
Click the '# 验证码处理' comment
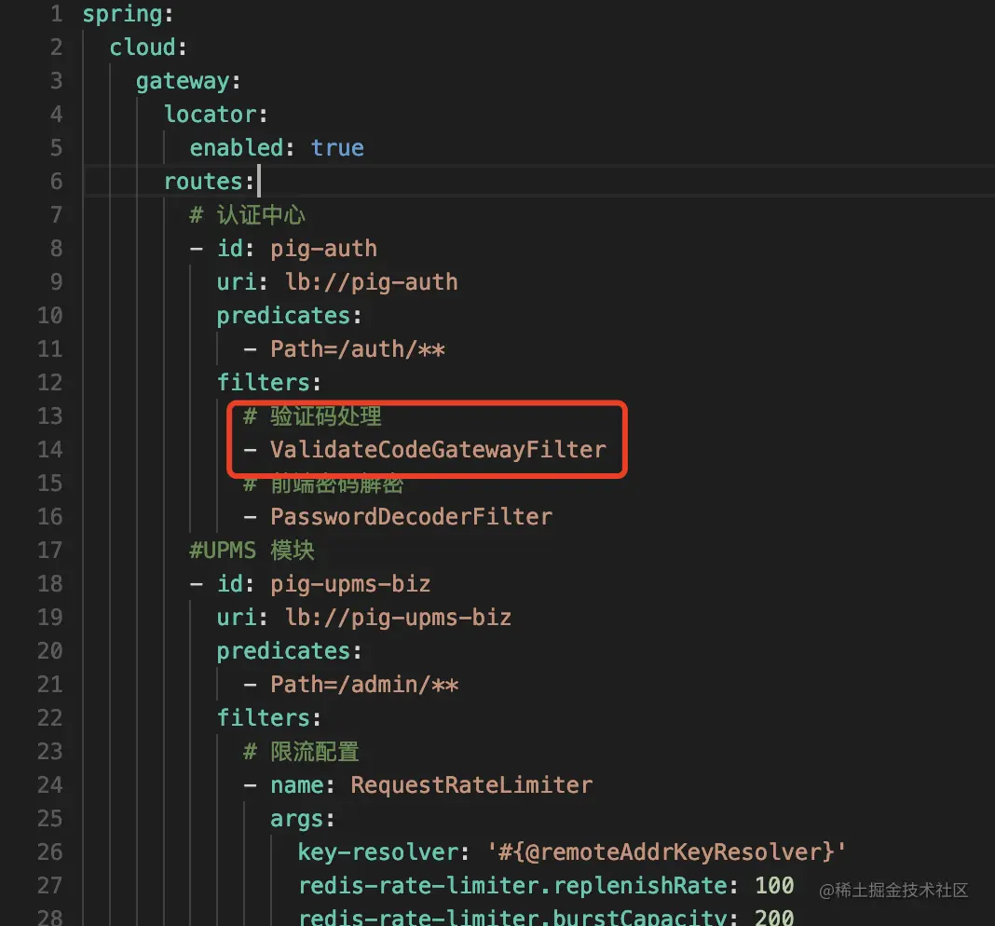[312, 416]
